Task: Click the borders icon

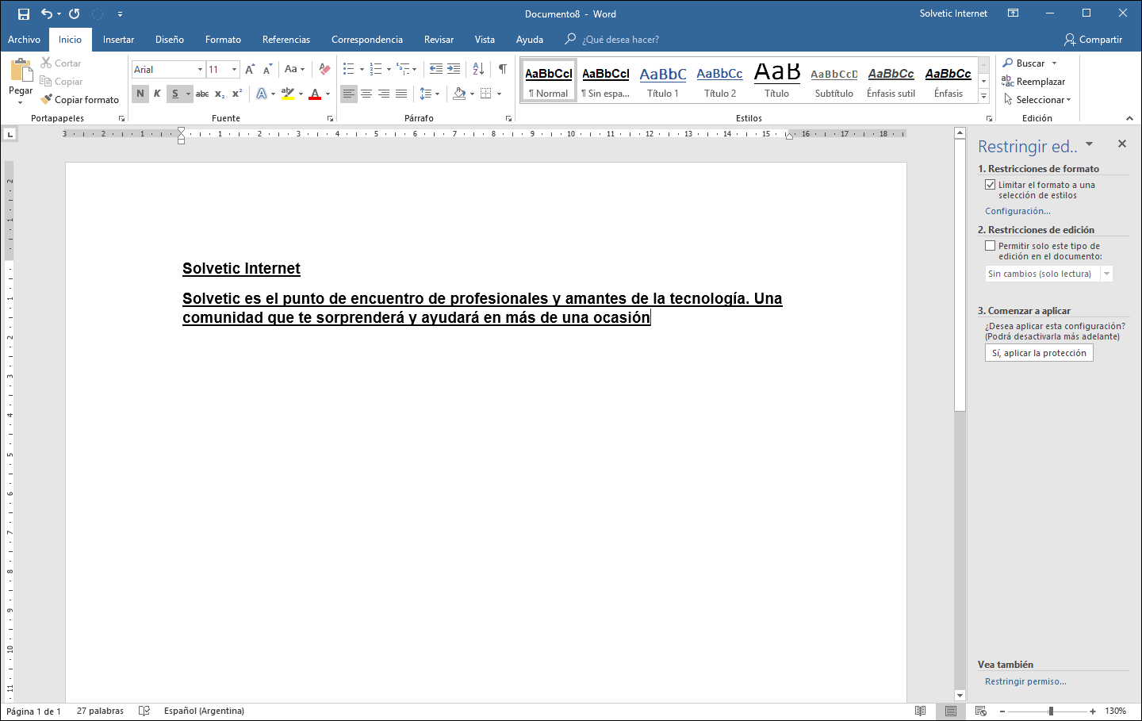Action: tap(486, 94)
